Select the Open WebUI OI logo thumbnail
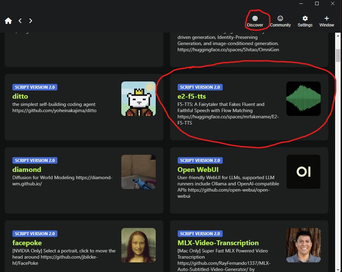This screenshot has width=342, height=272. tap(304, 172)
